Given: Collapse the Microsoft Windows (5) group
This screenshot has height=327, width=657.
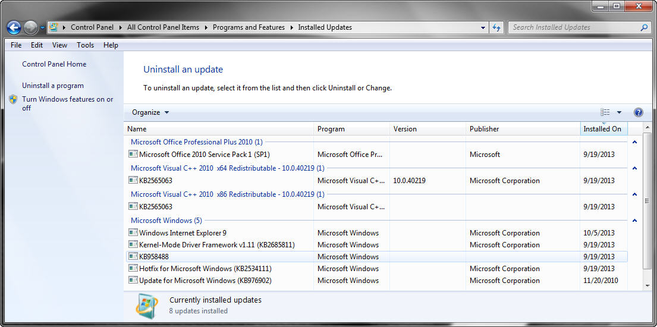Looking at the screenshot, I should pyautogui.click(x=634, y=221).
